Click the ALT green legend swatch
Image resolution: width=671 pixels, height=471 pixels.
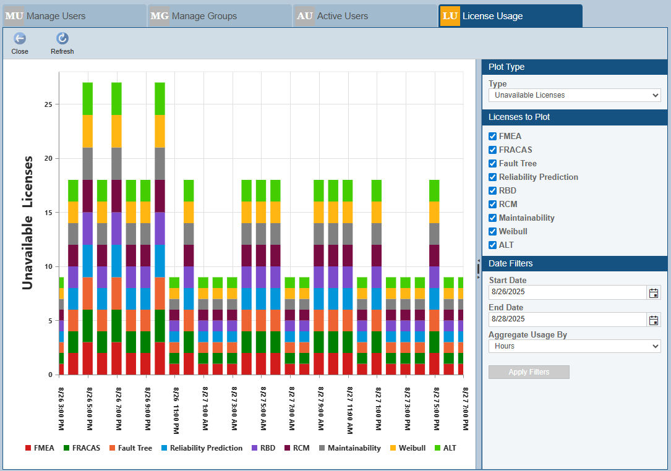(438, 448)
